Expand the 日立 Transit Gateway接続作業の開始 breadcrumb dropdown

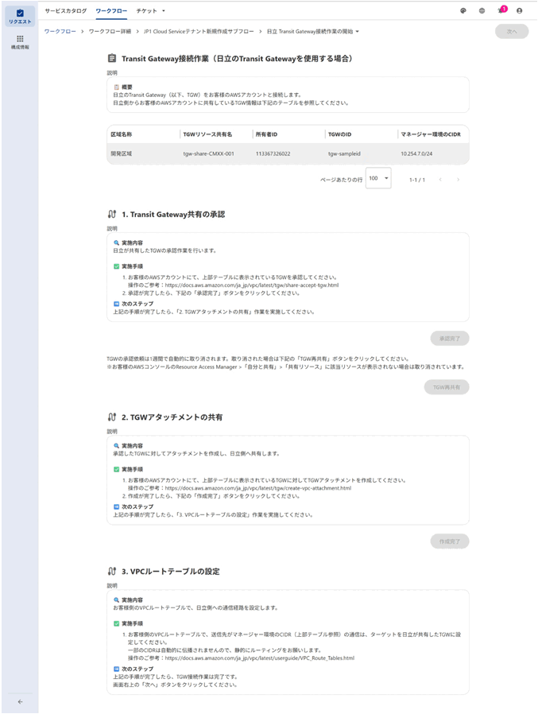coord(358,32)
